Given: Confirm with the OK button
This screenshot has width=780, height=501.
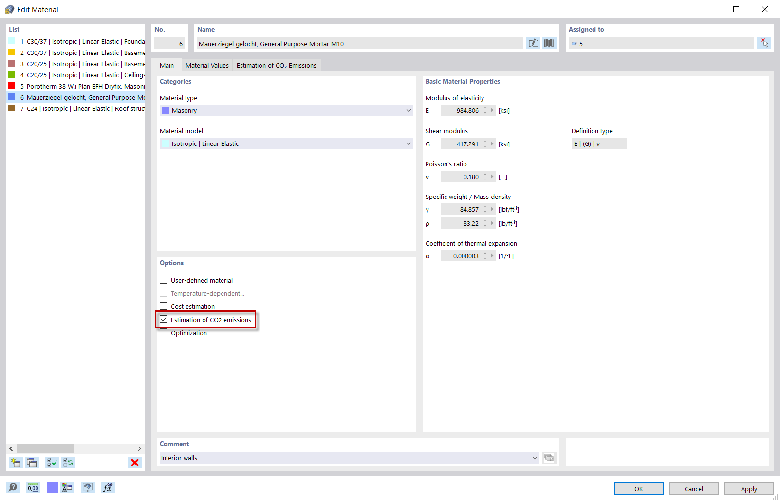Looking at the screenshot, I should tap(639, 488).
